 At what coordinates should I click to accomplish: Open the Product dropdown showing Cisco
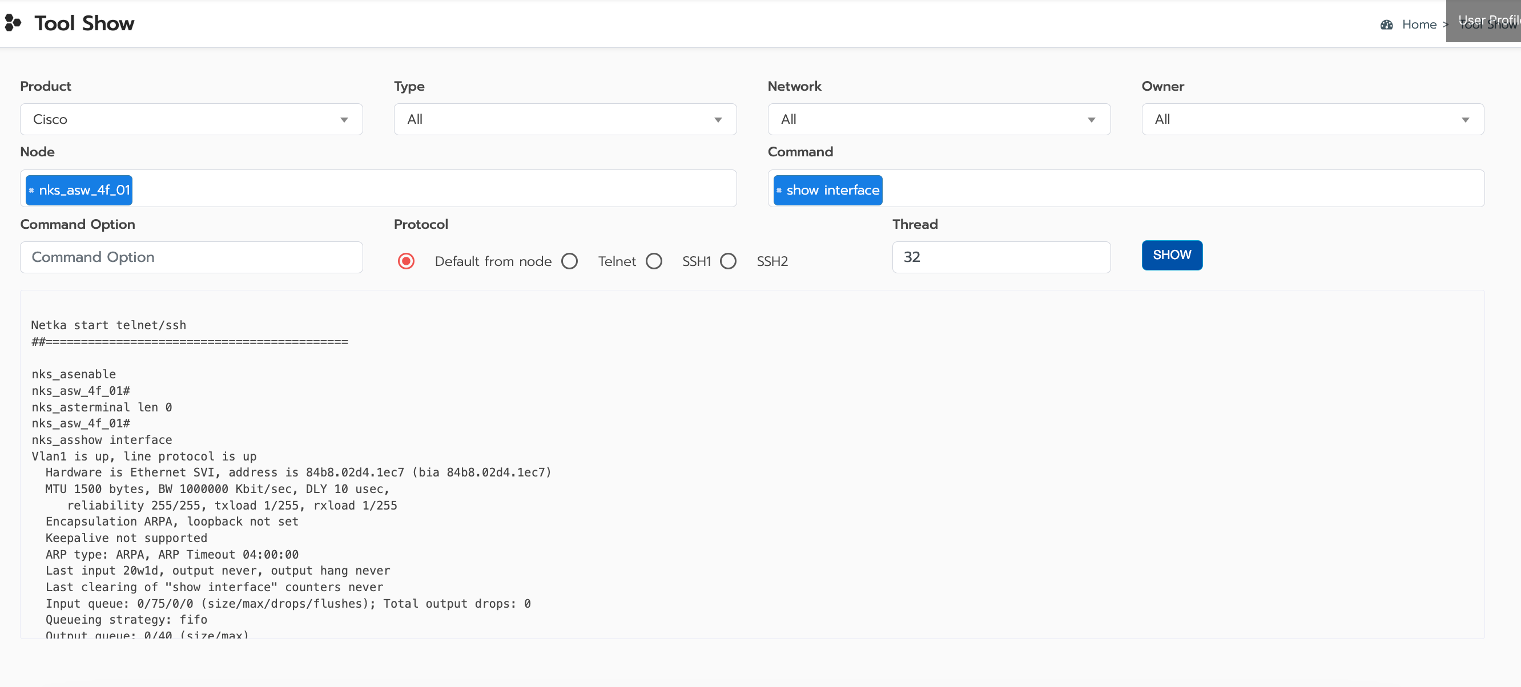(191, 119)
